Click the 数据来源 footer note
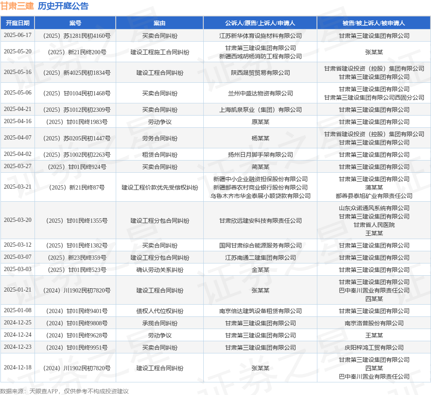 [64, 391]
